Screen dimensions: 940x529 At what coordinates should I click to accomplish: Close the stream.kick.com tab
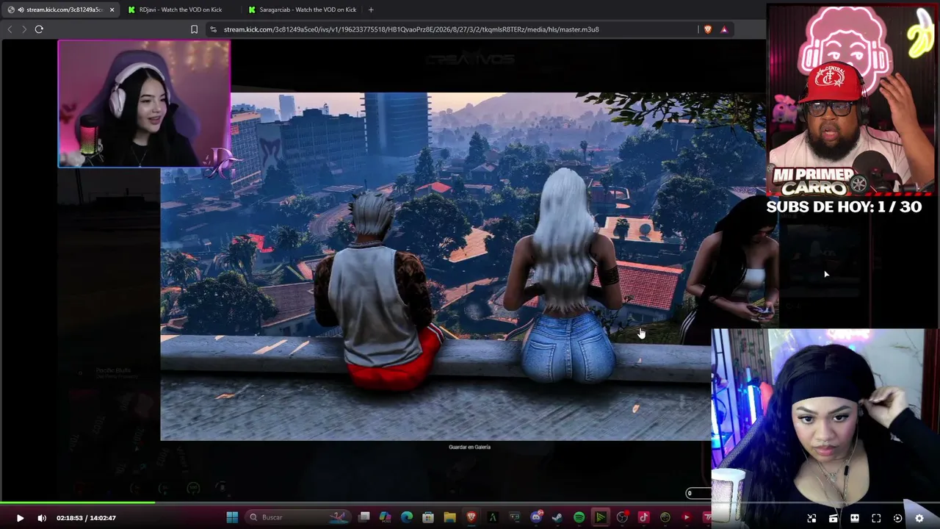coord(112,10)
